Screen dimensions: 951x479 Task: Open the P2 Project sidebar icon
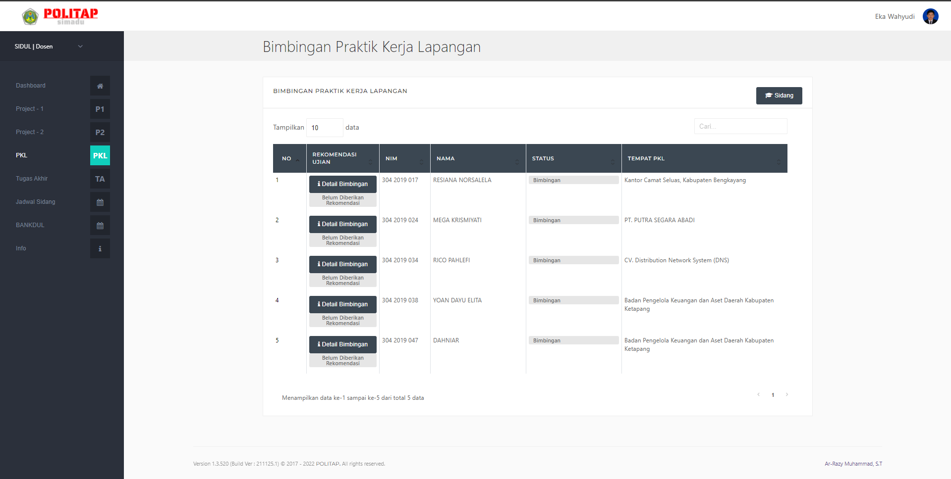[x=100, y=132]
